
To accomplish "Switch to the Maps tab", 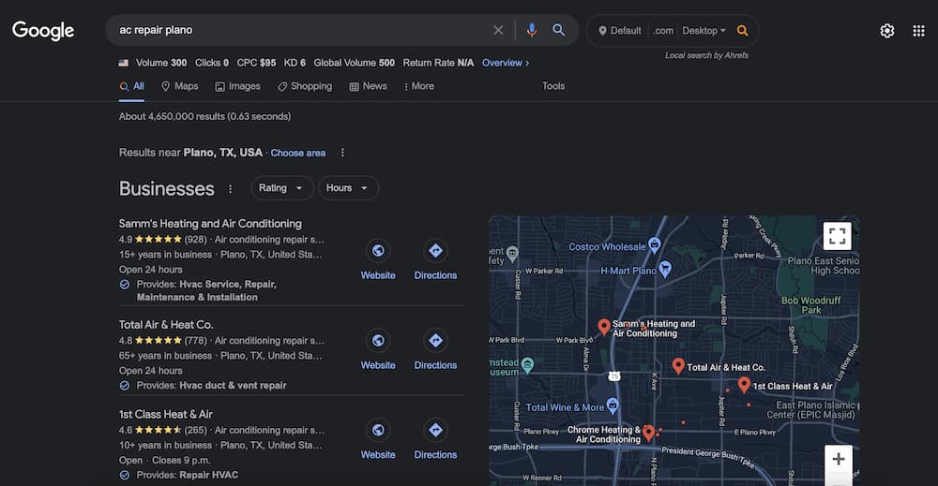I will point(179,86).
